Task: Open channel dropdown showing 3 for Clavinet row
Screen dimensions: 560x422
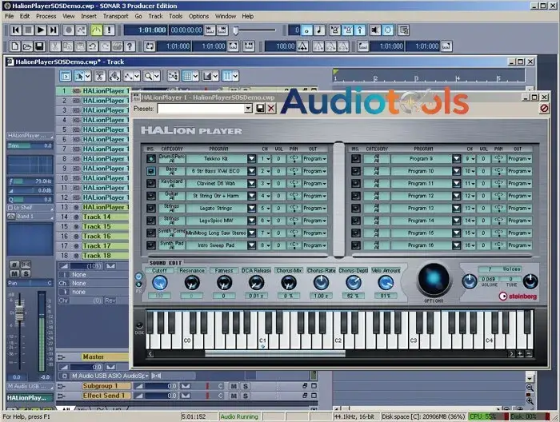Action: pos(265,183)
